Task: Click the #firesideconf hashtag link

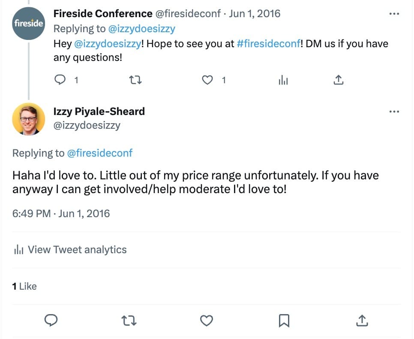Action: point(268,44)
